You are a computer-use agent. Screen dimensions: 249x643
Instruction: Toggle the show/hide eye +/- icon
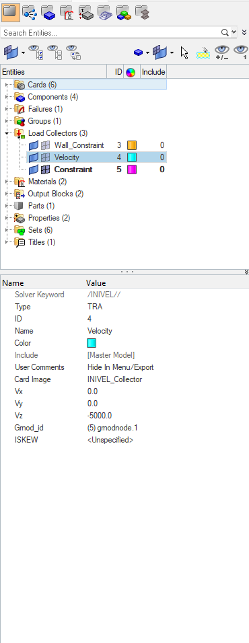222,52
